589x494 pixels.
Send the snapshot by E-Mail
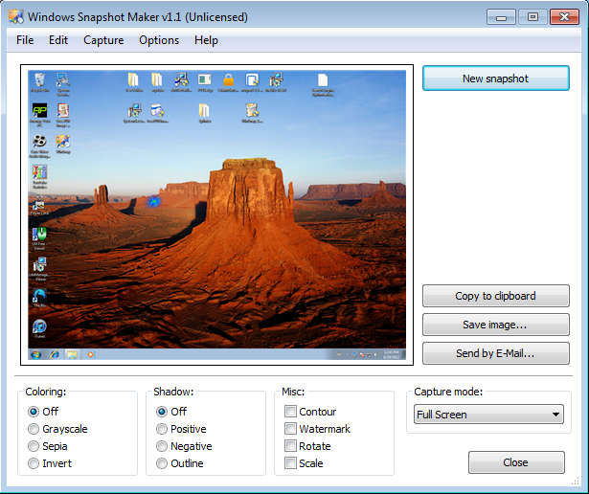tap(495, 353)
